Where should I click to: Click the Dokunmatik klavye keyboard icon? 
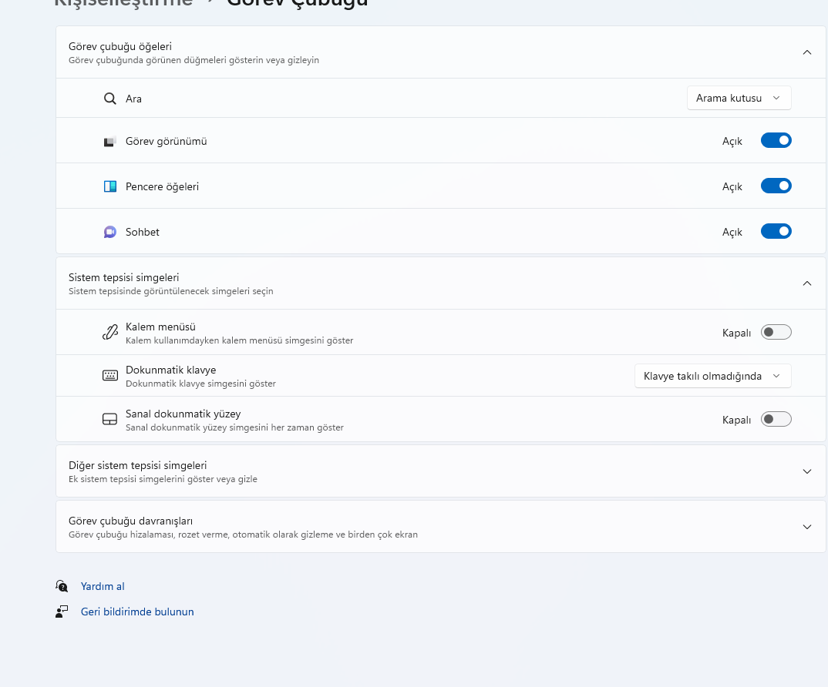click(109, 376)
